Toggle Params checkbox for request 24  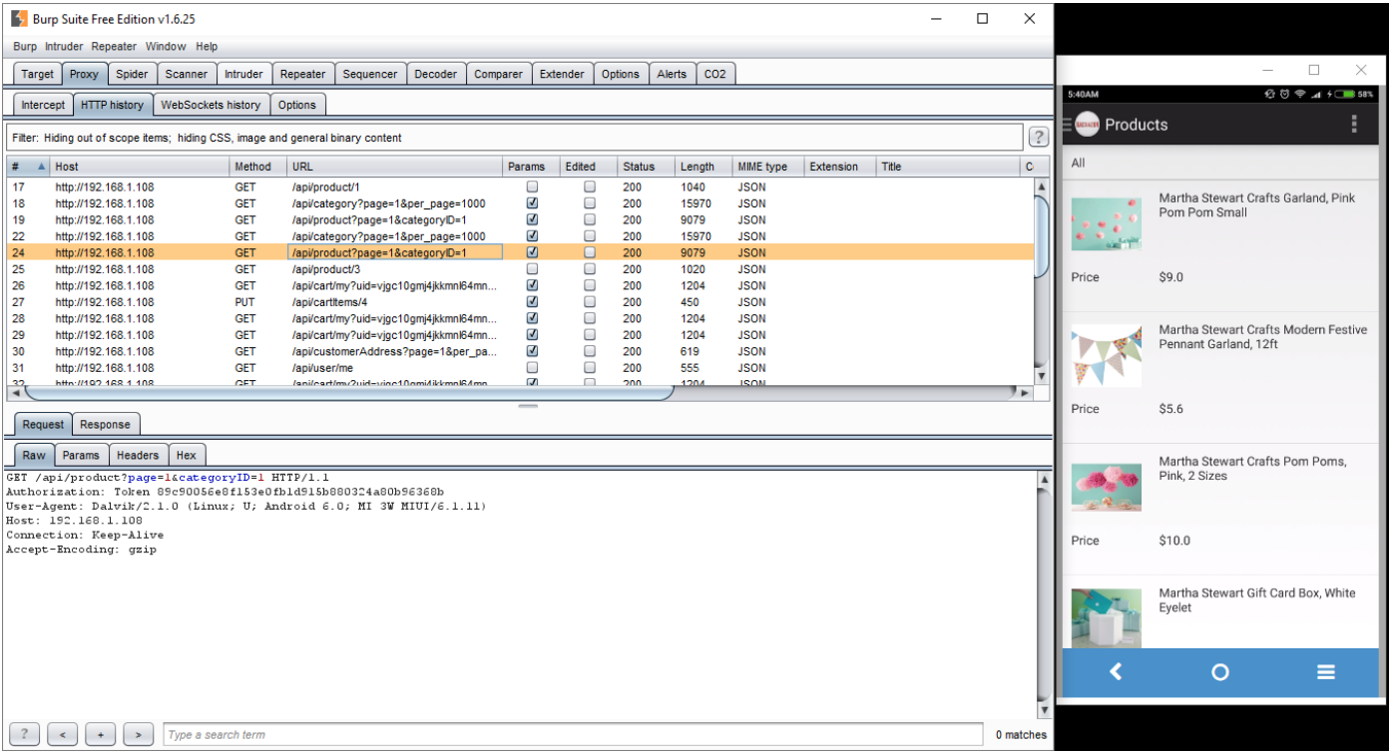tap(532, 252)
